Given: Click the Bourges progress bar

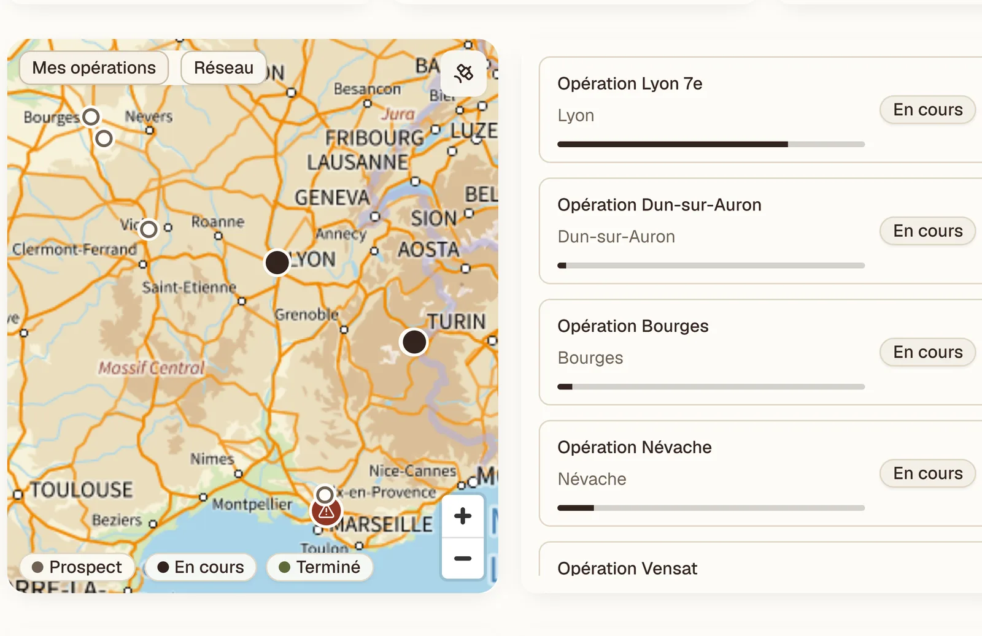Looking at the screenshot, I should click(x=711, y=387).
